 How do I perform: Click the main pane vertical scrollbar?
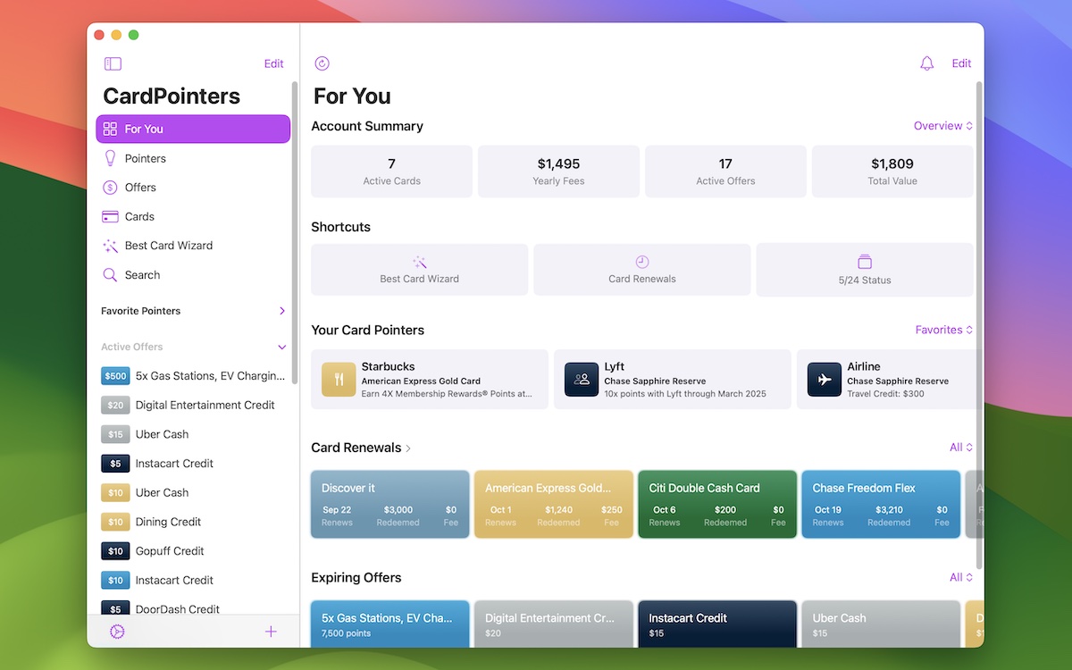coord(979,325)
